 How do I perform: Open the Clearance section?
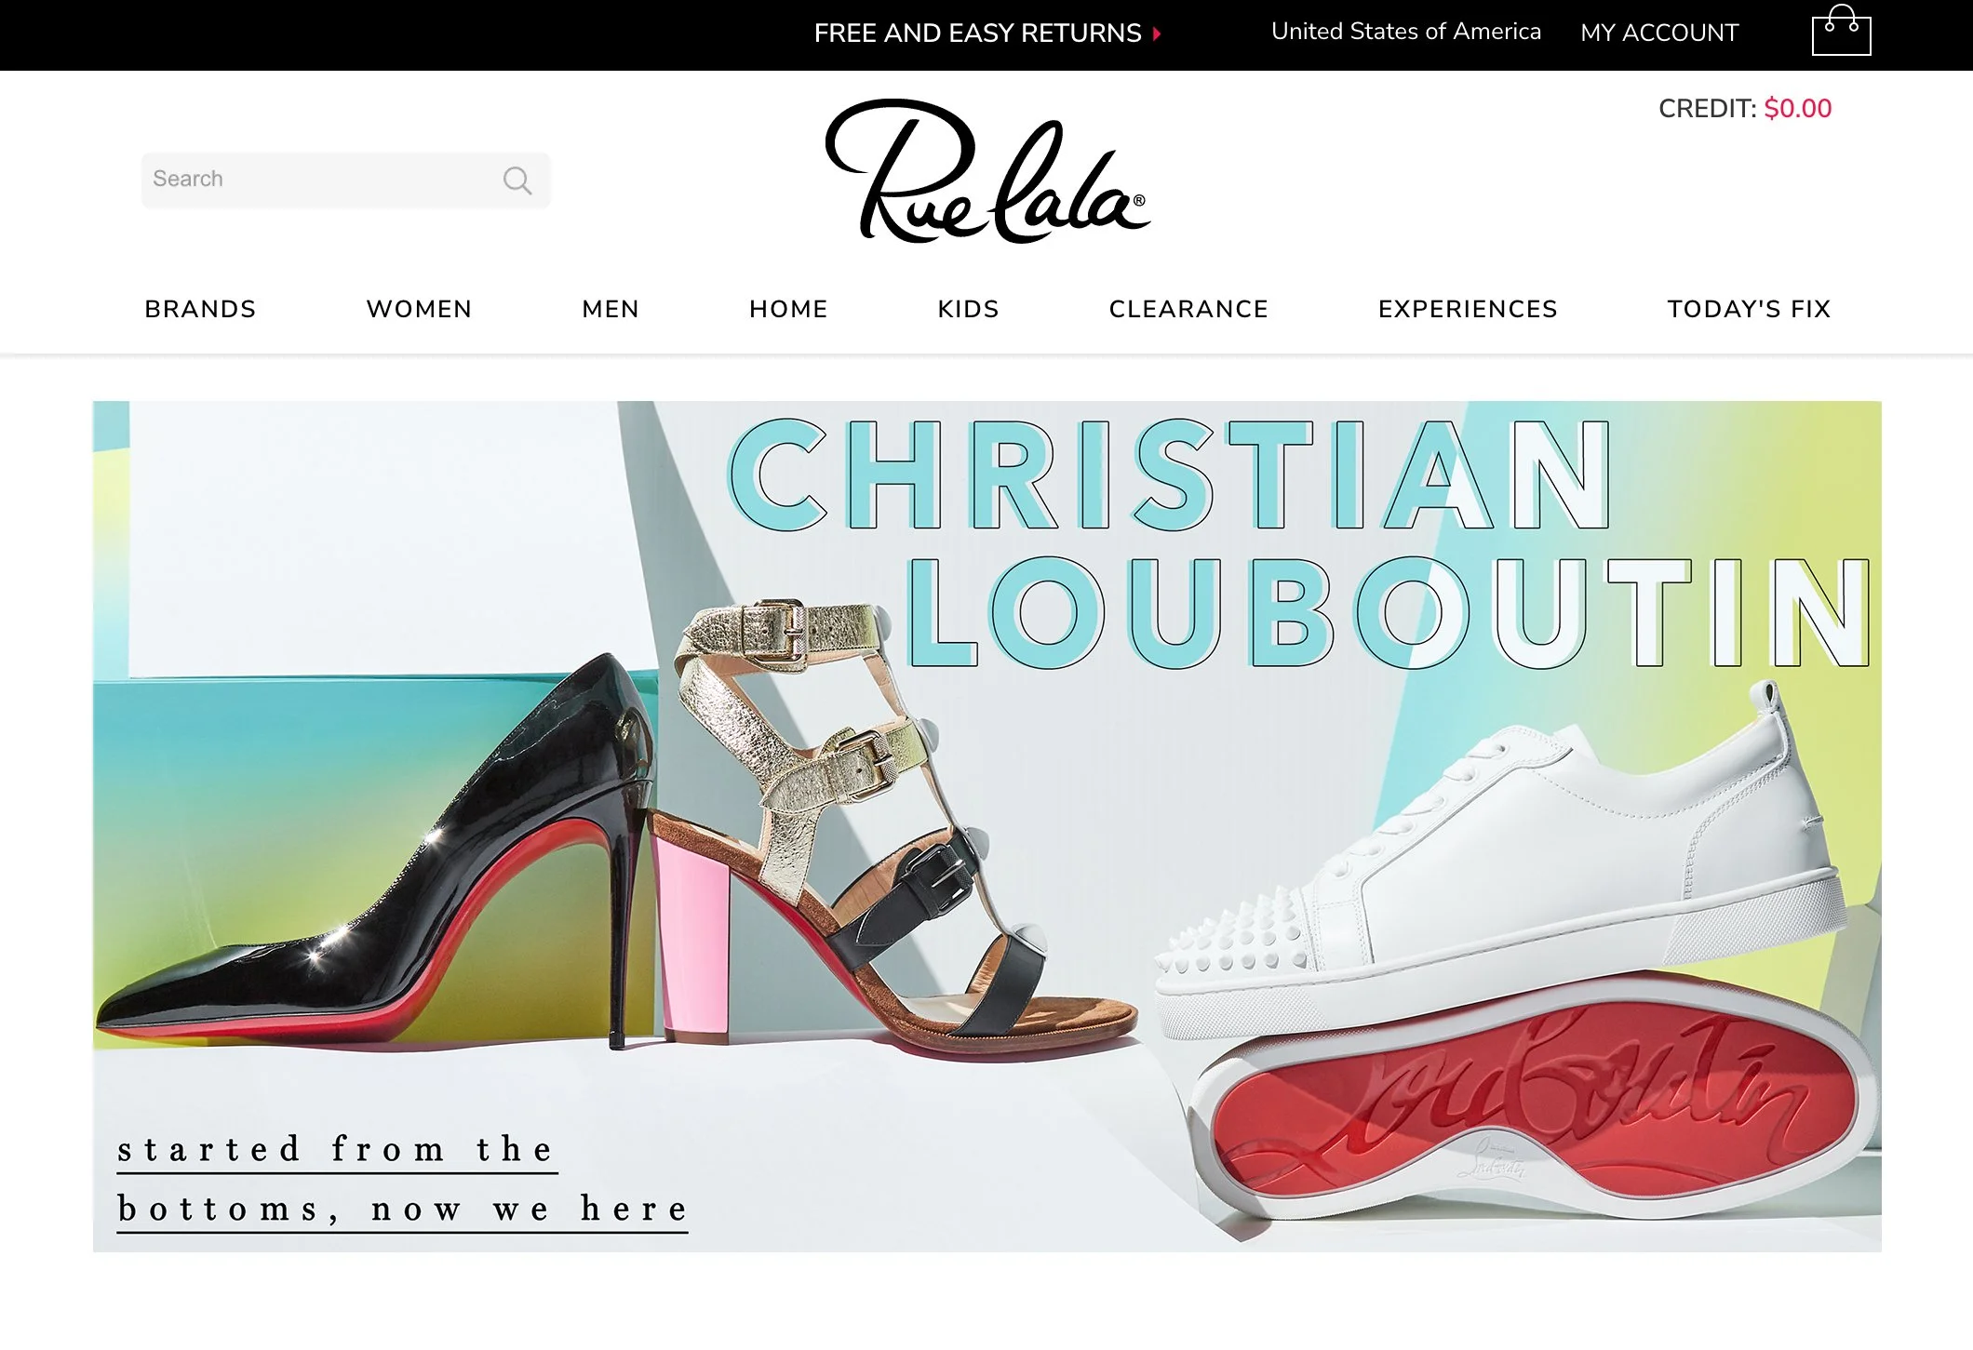[1188, 309]
